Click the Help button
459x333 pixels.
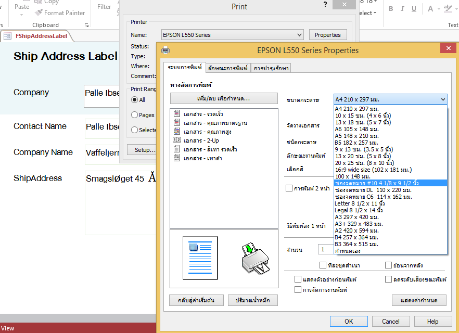click(433, 321)
